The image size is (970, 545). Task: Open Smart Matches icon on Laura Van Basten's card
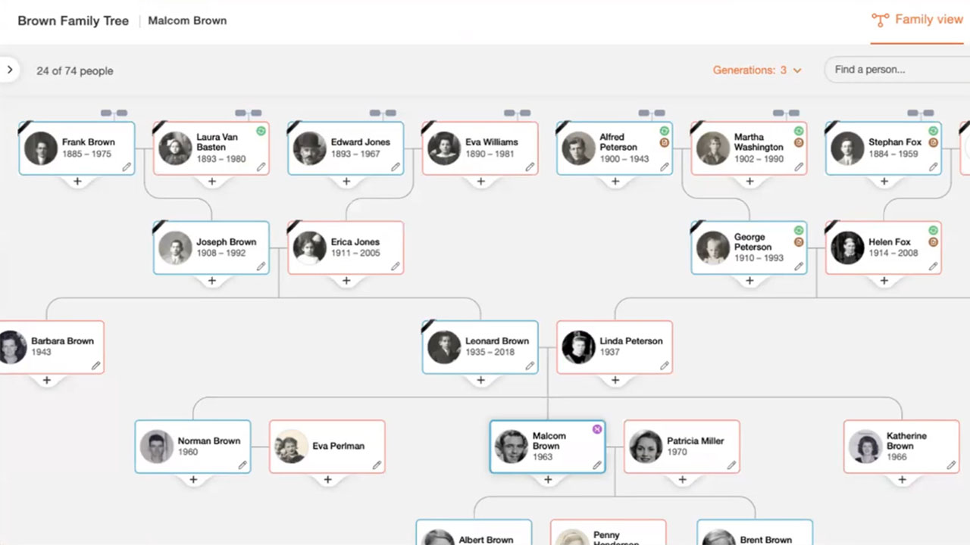[x=261, y=131]
